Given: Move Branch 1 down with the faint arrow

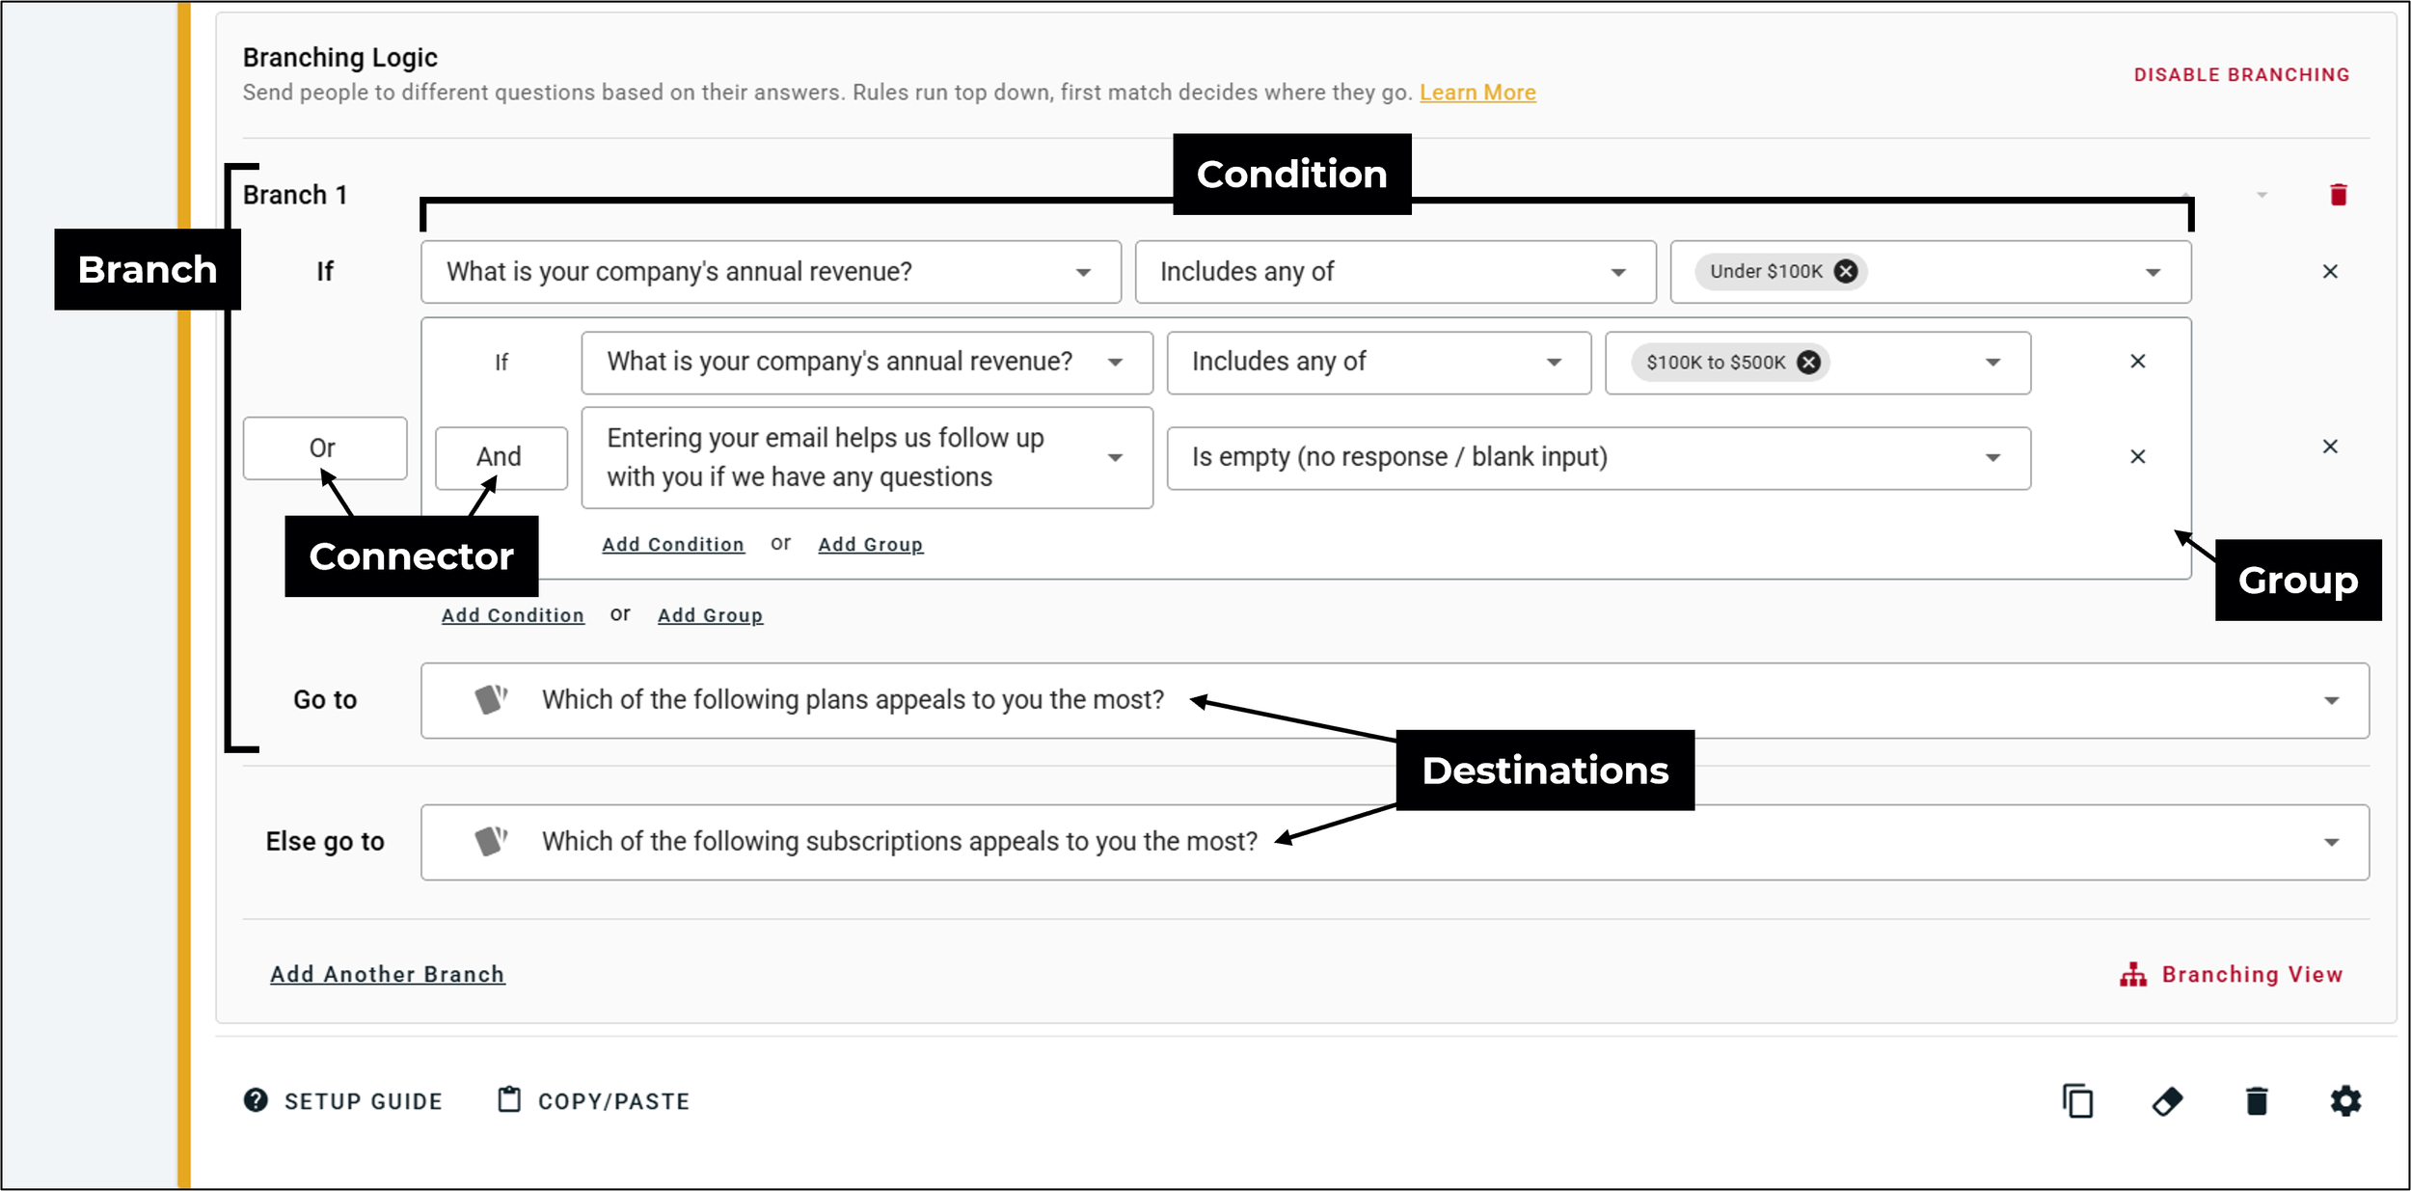Looking at the screenshot, I should [x=2262, y=195].
